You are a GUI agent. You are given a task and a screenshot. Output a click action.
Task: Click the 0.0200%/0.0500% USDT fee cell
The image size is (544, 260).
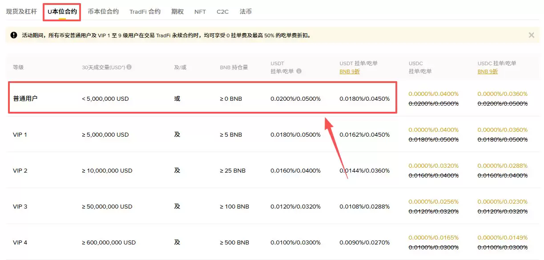[x=295, y=98]
